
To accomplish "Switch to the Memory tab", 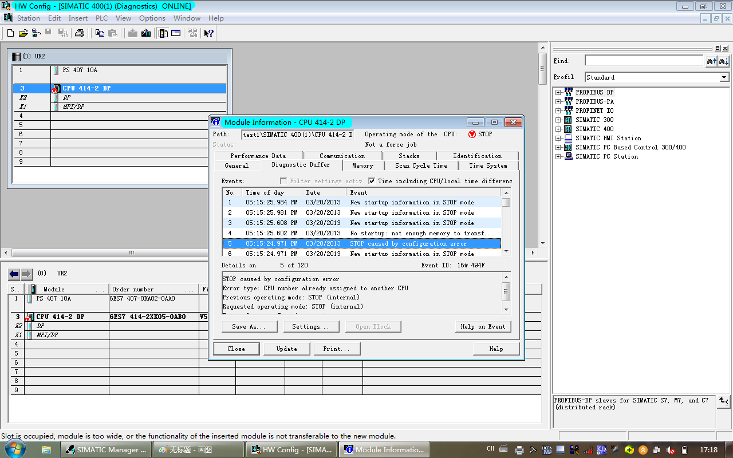I will (x=362, y=165).
